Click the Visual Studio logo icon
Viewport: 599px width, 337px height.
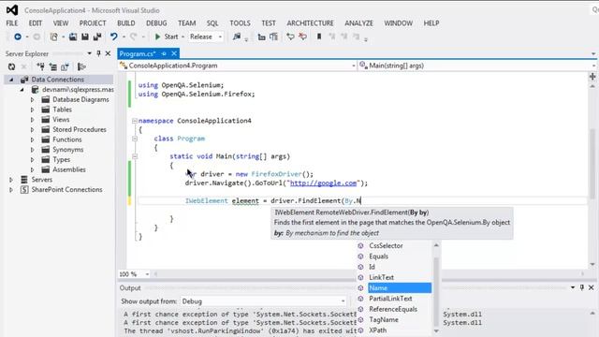[x=12, y=10]
